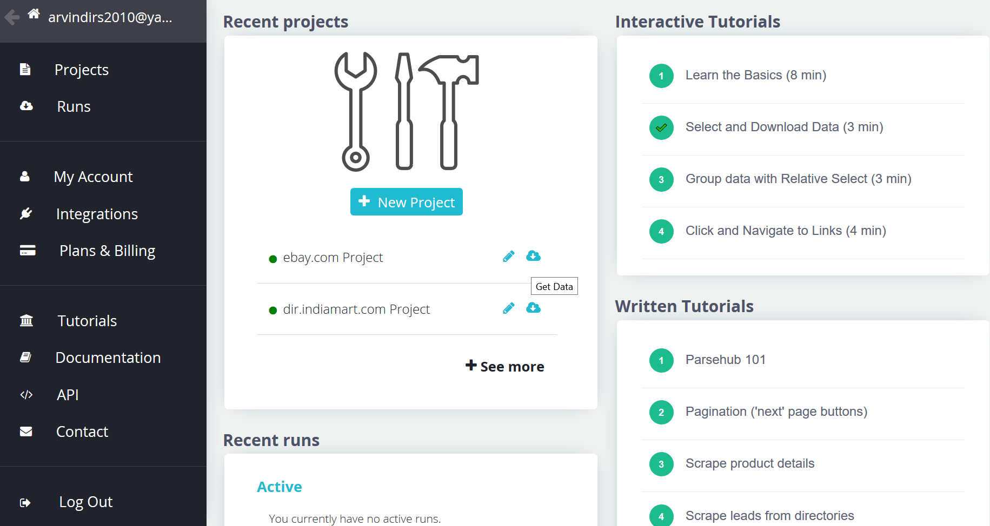Expand the list with See more

(505, 367)
